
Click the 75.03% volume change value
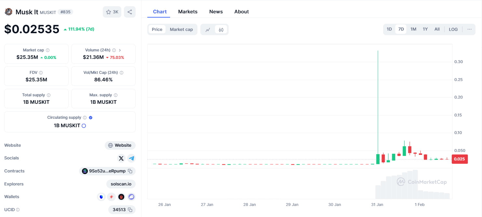point(117,58)
